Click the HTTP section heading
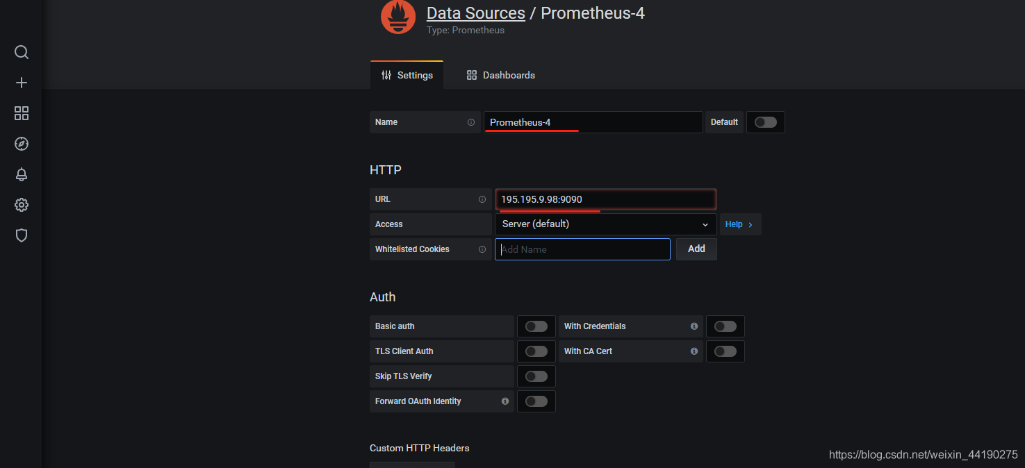This screenshot has width=1025, height=468. coord(386,170)
